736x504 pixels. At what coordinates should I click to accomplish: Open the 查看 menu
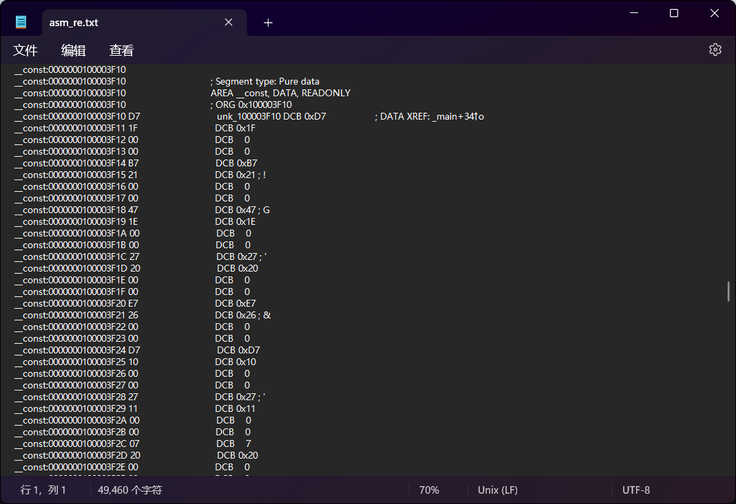[x=122, y=50]
